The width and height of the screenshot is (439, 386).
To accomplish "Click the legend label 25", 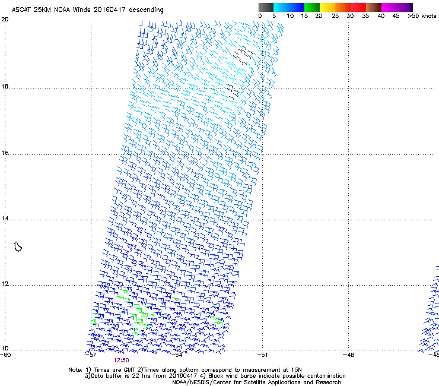I will (335, 16).
